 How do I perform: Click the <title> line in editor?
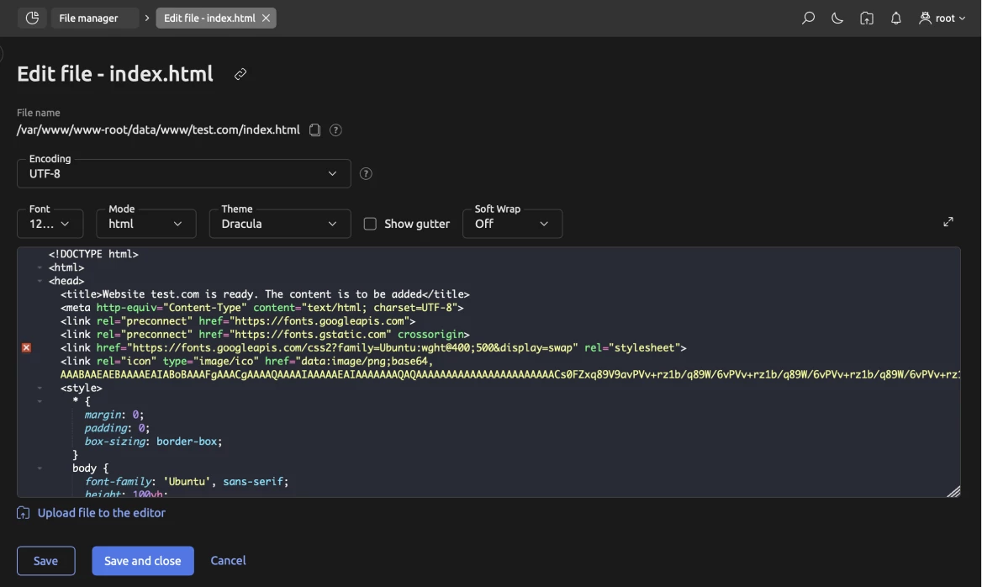(x=265, y=294)
